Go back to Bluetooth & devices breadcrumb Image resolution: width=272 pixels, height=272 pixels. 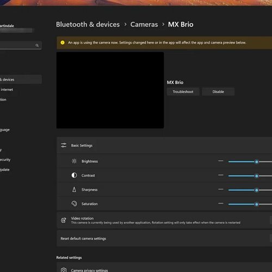point(88,24)
